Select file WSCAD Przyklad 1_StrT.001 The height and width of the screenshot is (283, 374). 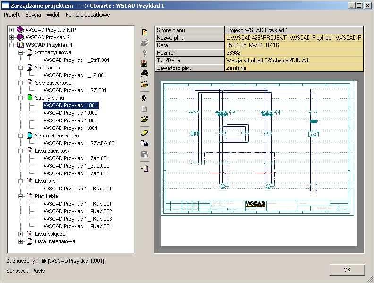pyautogui.click(x=76, y=60)
